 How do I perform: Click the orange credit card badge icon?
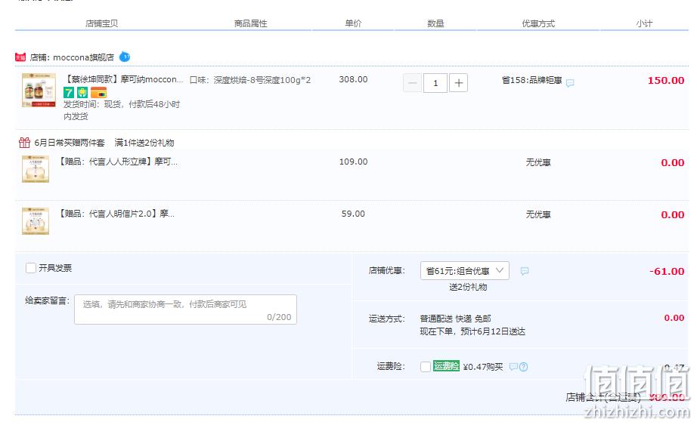point(99,92)
